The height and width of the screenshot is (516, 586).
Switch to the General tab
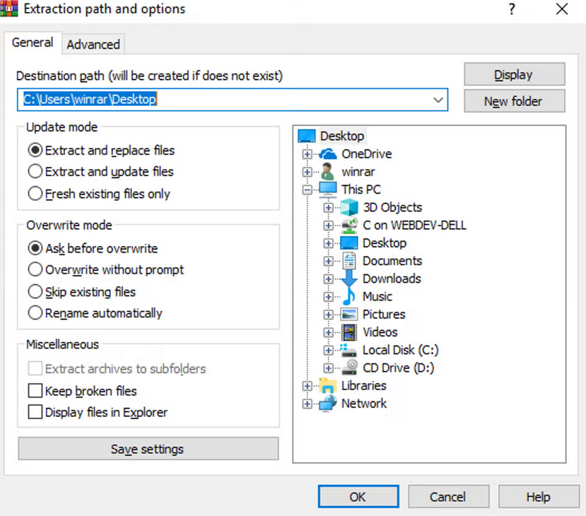33,42
